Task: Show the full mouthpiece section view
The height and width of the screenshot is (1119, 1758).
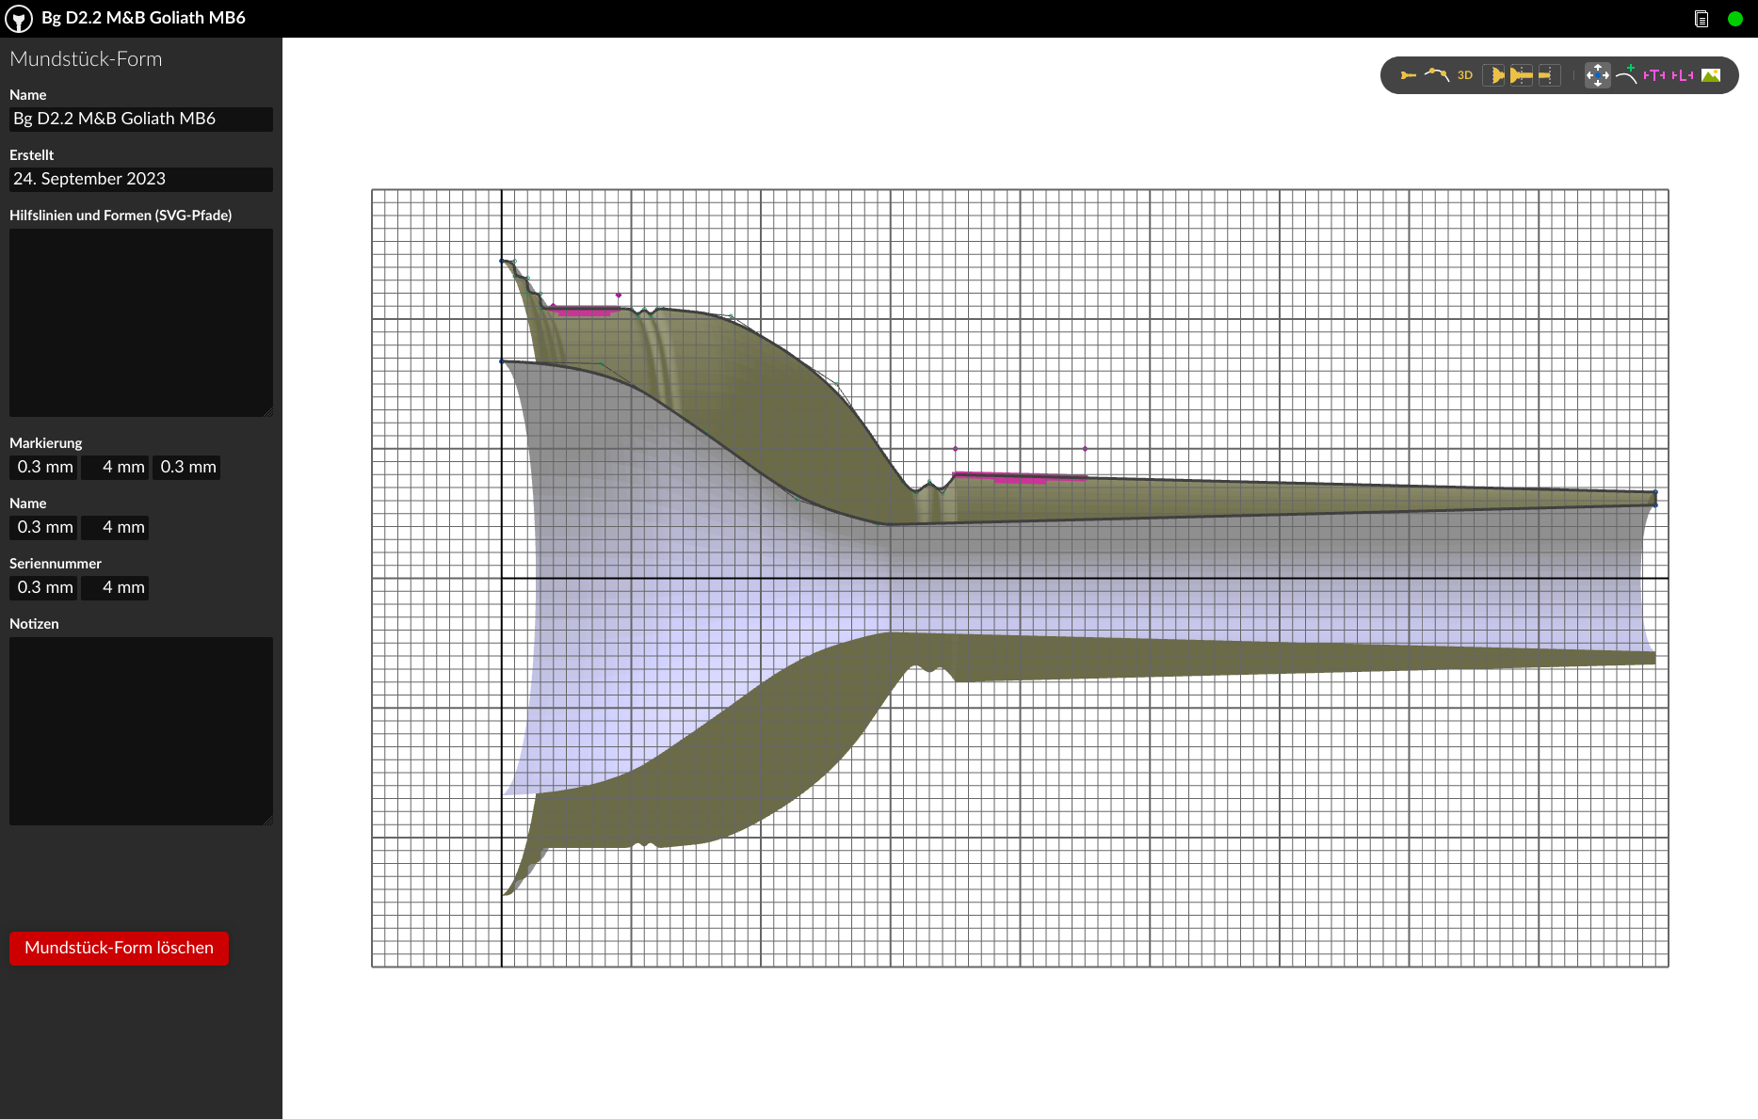Action: [1521, 75]
